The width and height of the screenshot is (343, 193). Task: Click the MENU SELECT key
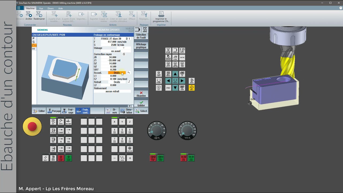coord(168,64)
